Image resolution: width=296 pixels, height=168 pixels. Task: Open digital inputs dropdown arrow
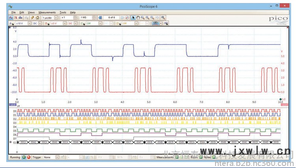point(161,23)
